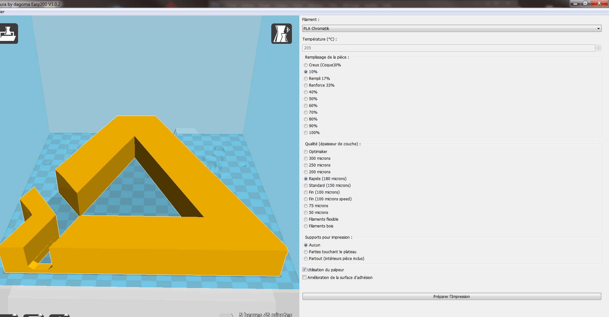Choose the Optimaker quality option
This screenshot has width=609, height=317.
click(x=315, y=152)
